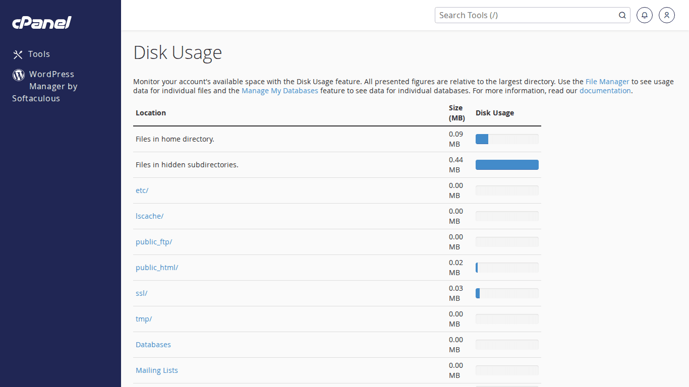
Task: Click the WordPress logo icon in sidebar
Action: tap(19, 75)
